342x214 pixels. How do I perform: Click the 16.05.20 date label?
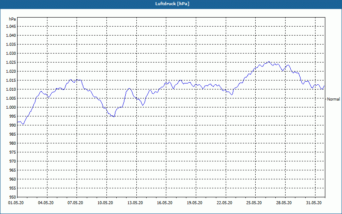pyautogui.click(x=165, y=203)
